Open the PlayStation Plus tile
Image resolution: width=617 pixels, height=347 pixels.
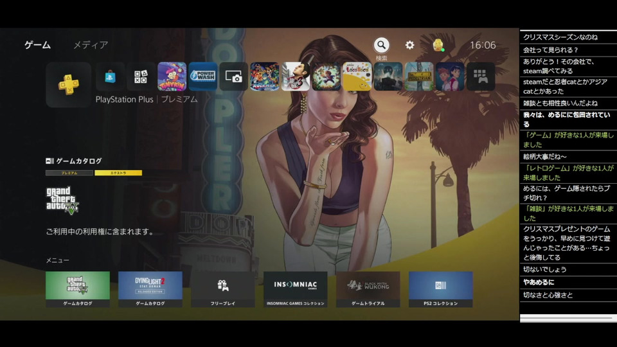(x=69, y=85)
